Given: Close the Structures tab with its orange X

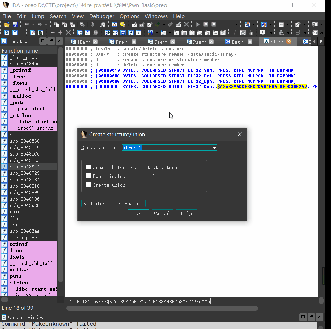Looking at the screenshot, I should (289, 41).
